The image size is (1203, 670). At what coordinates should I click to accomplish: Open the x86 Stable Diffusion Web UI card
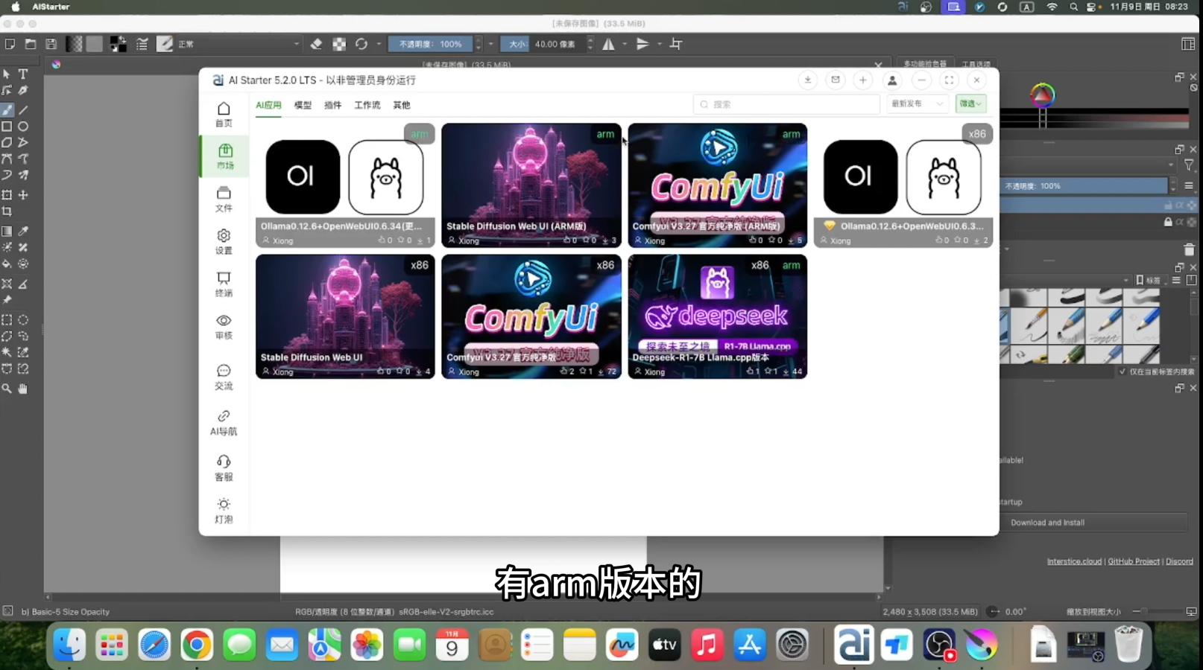(345, 316)
